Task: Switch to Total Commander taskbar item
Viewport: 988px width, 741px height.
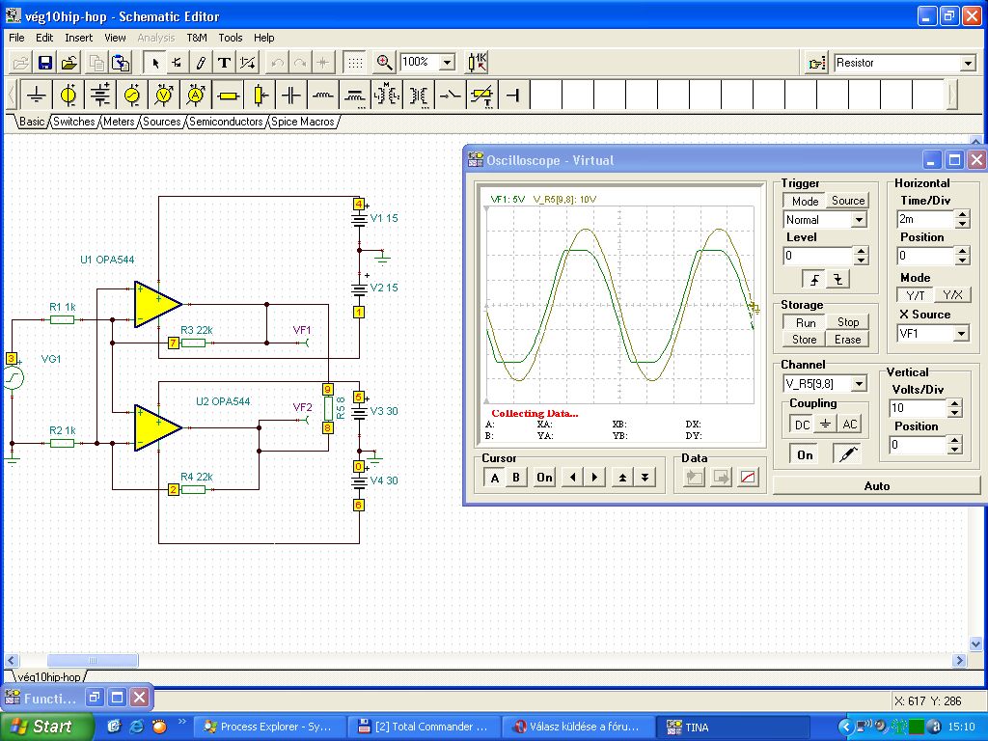Action: 425,727
